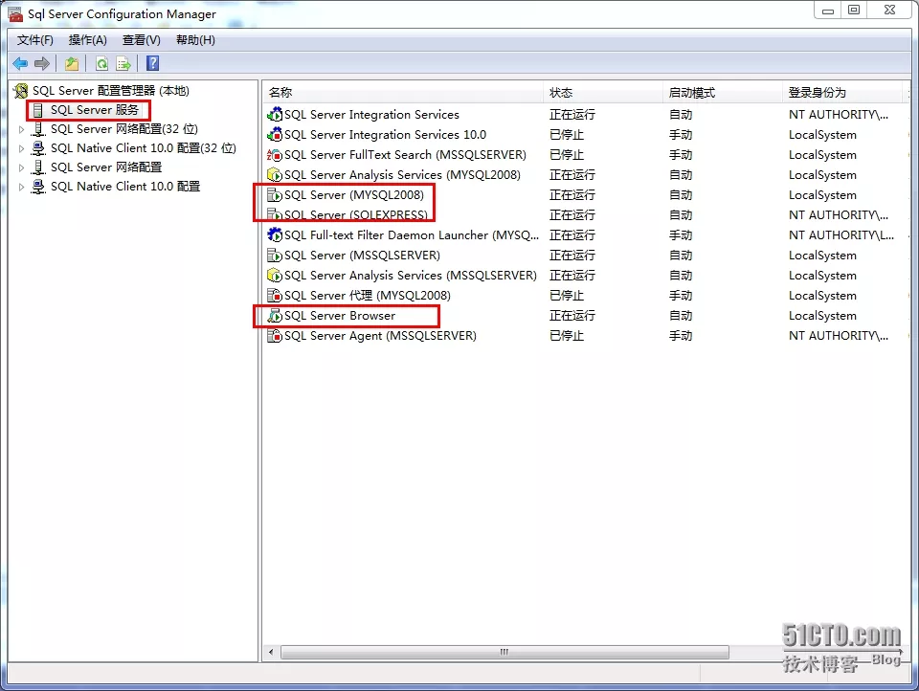Click the Up one level folder icon

pyautogui.click(x=72, y=63)
